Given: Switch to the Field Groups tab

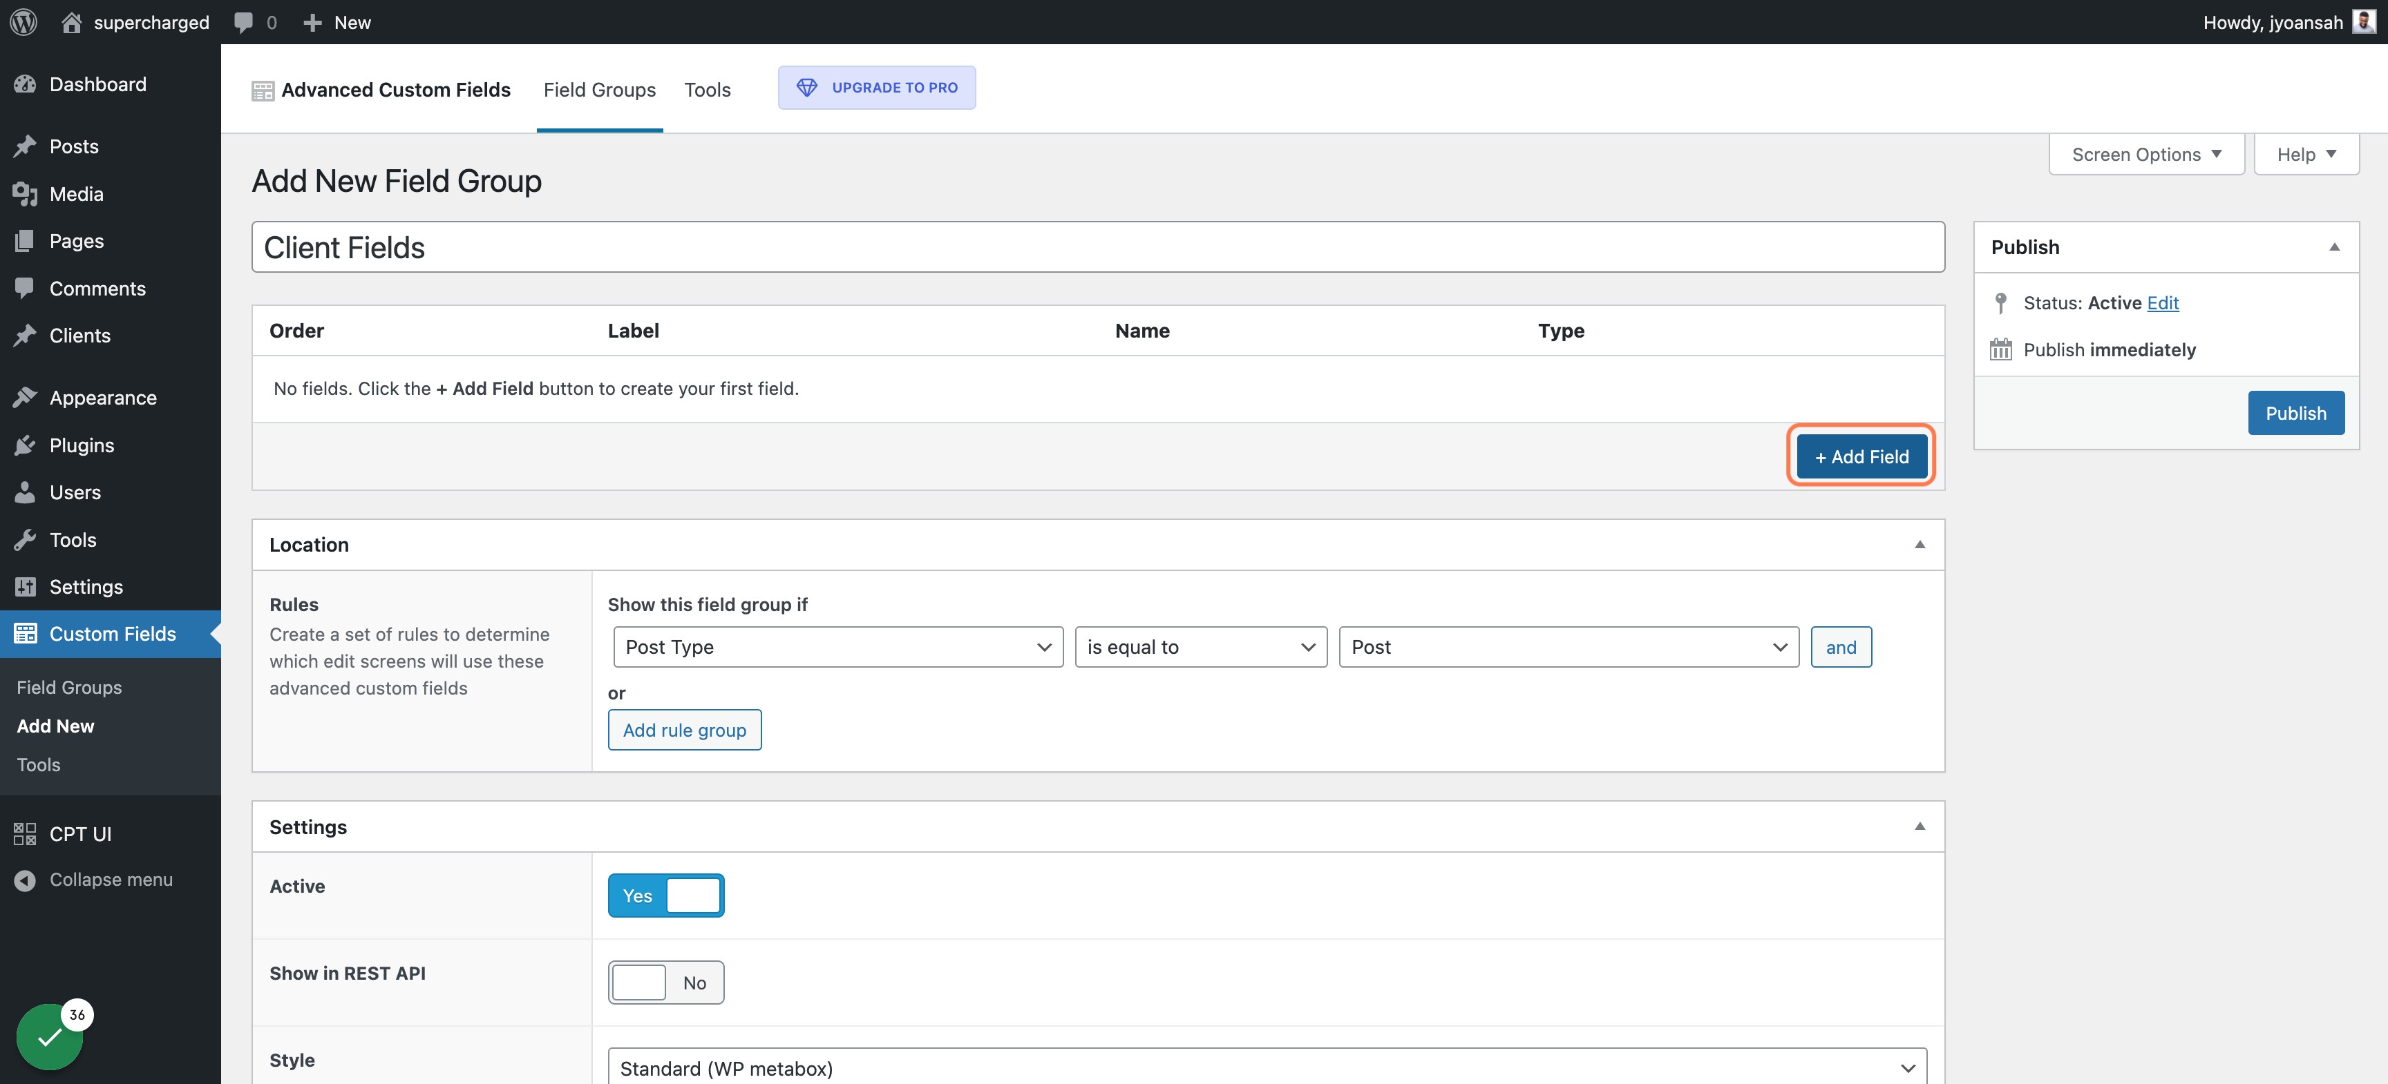Looking at the screenshot, I should pos(600,90).
